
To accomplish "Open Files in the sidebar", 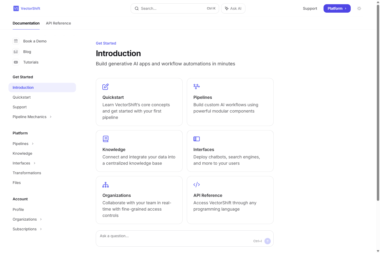I will [17, 183].
